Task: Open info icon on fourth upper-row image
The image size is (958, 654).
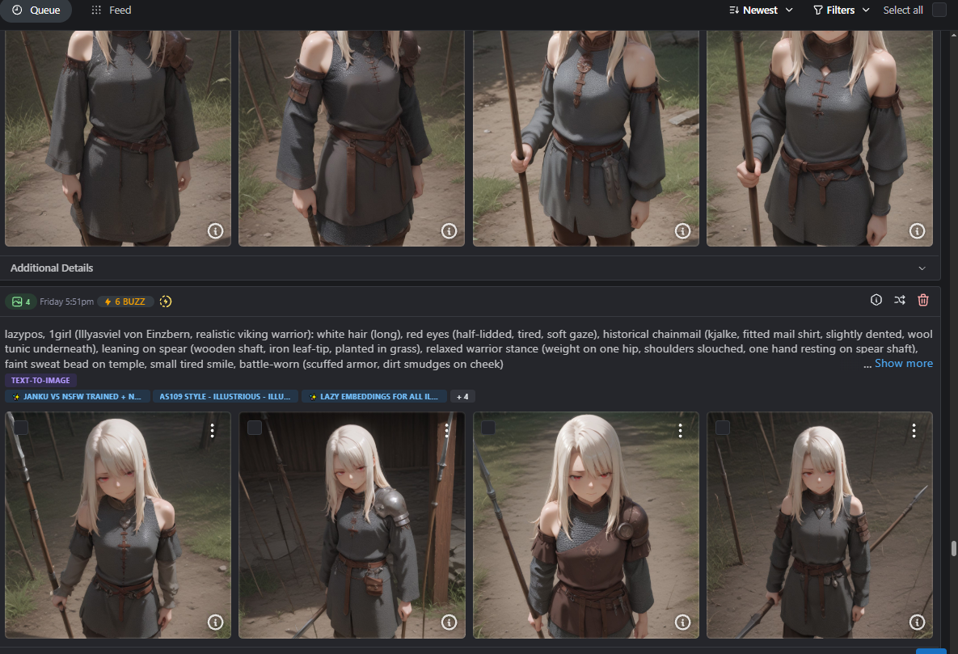Action: pos(917,231)
